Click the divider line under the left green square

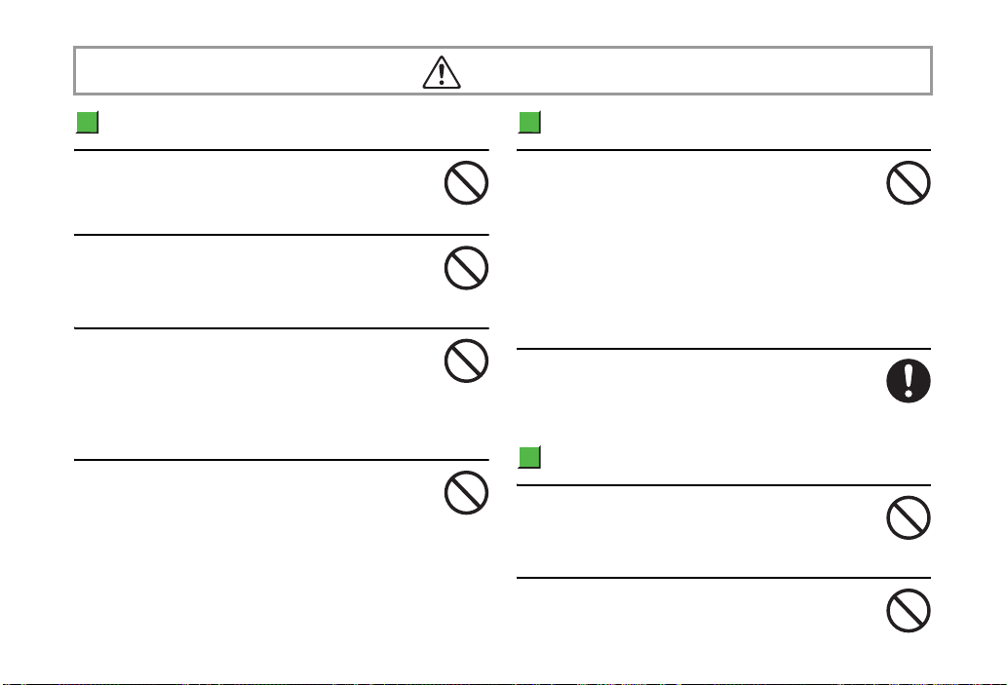pyautogui.click(x=282, y=150)
